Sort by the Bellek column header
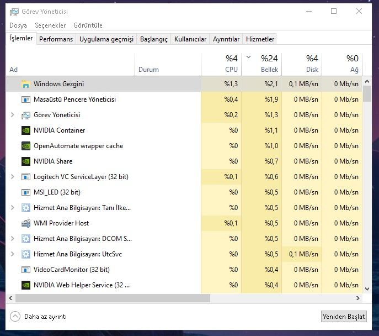 pos(261,65)
